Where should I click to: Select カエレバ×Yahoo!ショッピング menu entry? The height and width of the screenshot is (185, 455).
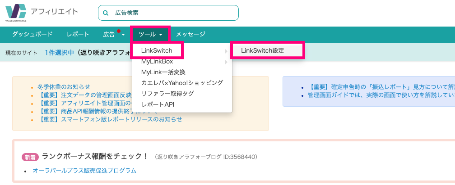(182, 83)
